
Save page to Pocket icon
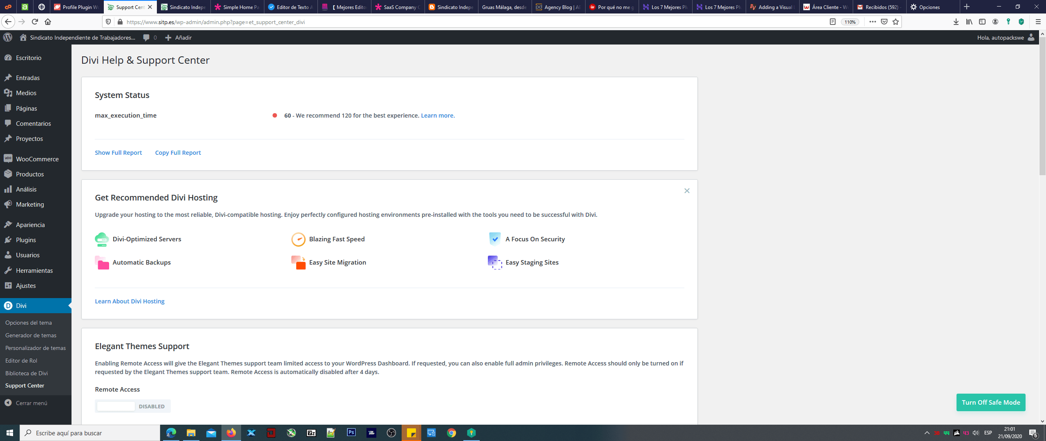(x=884, y=22)
